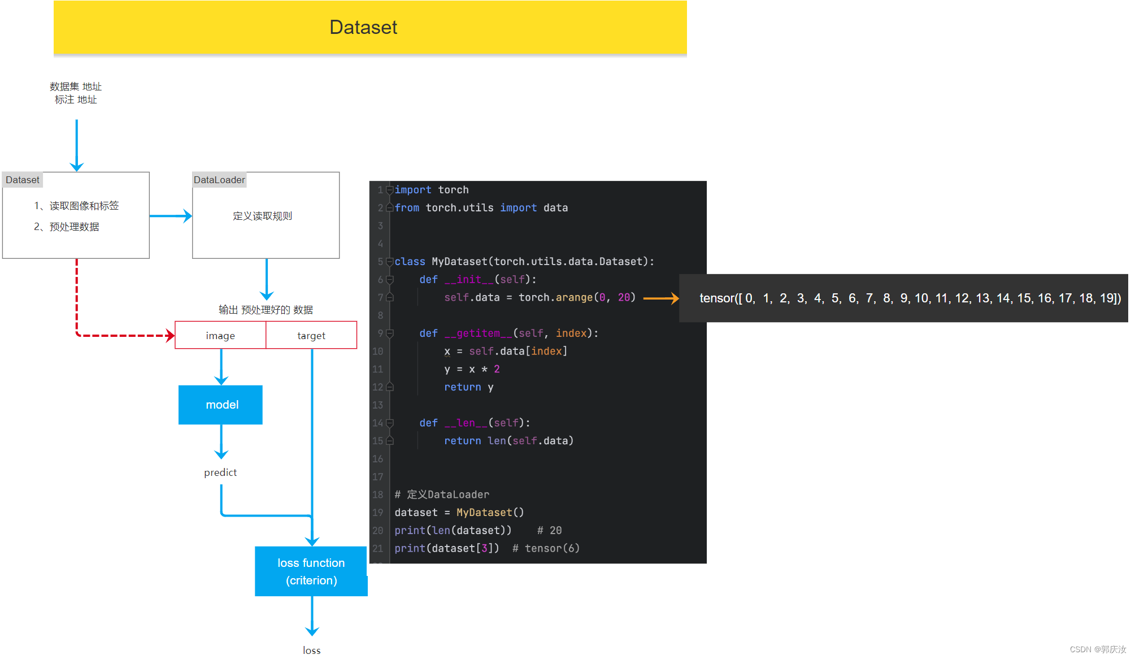The image size is (1135, 659).
Task: Collapse the fold marker at line 1 import torch
Action: [x=389, y=190]
